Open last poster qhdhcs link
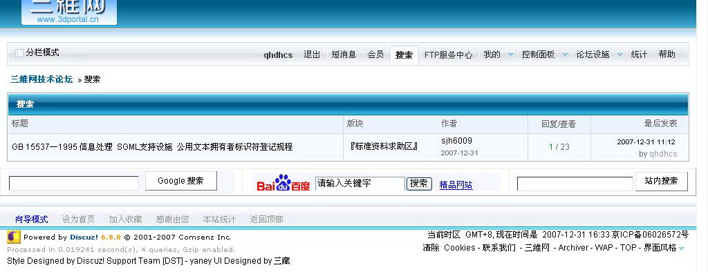This screenshot has width=708, height=272. coord(663,154)
